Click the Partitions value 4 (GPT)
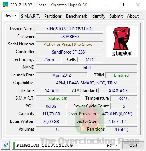Image resolution: width=146 pixels, height=151 pixels. (121, 130)
